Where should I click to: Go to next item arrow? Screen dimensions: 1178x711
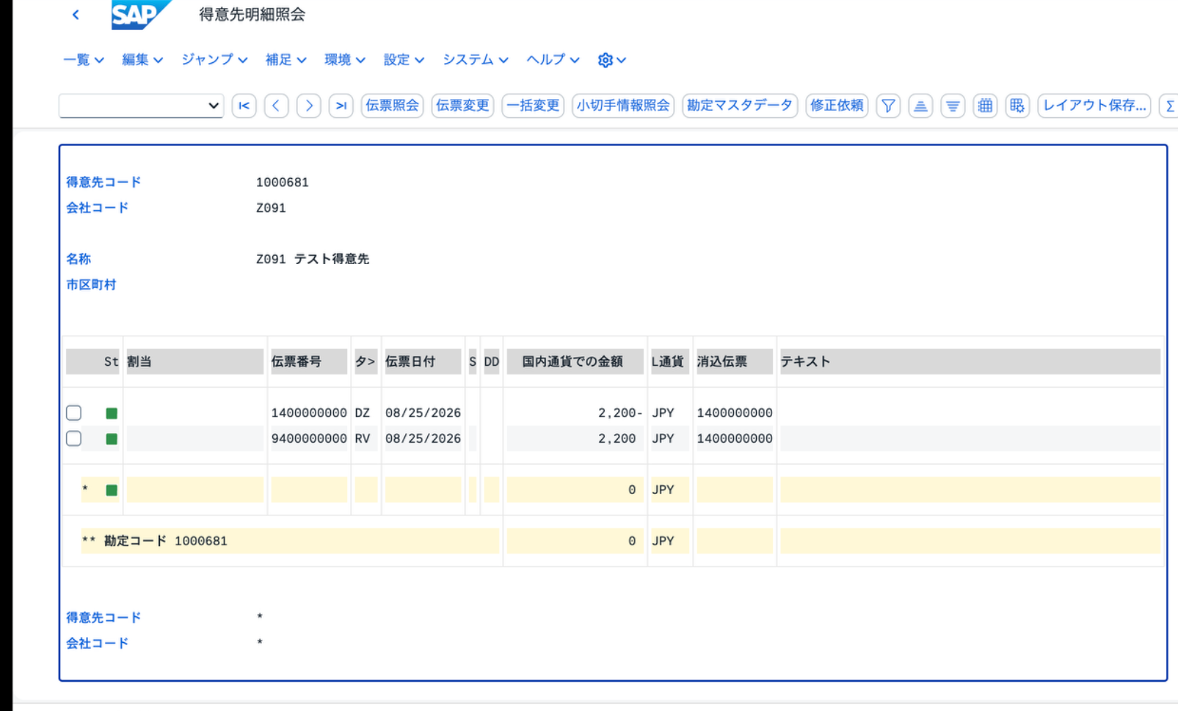click(x=309, y=106)
